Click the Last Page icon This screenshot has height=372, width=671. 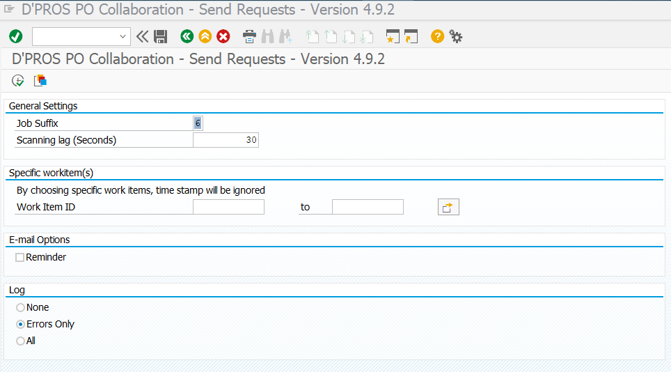coord(367,36)
